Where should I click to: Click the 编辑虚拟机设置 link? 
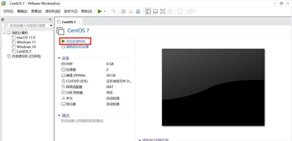coord(77,47)
